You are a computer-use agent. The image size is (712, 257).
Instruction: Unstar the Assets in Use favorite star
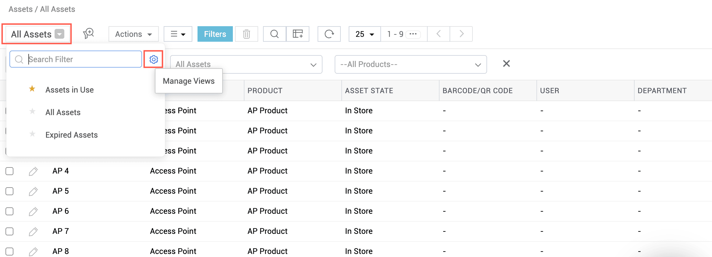click(32, 89)
